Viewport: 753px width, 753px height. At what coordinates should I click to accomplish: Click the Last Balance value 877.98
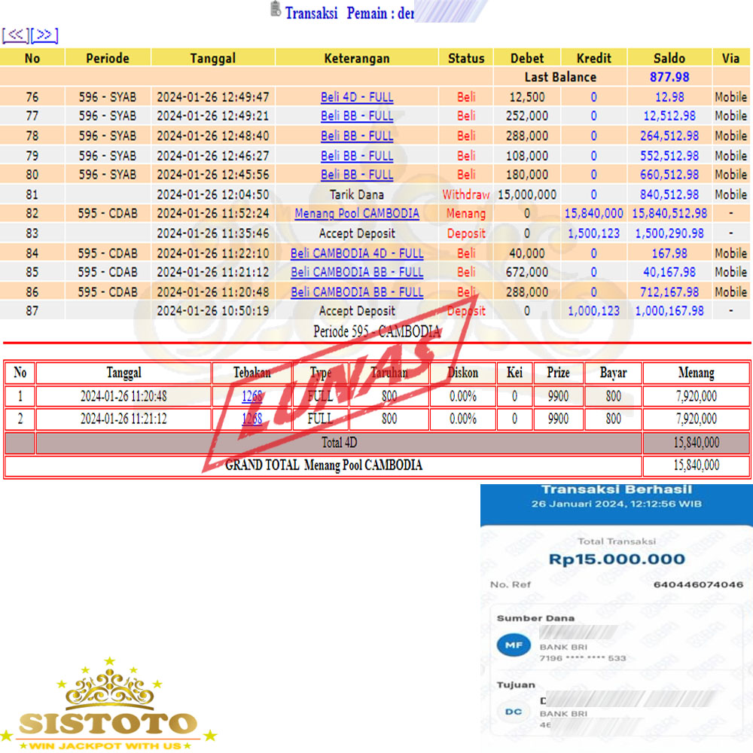669,77
